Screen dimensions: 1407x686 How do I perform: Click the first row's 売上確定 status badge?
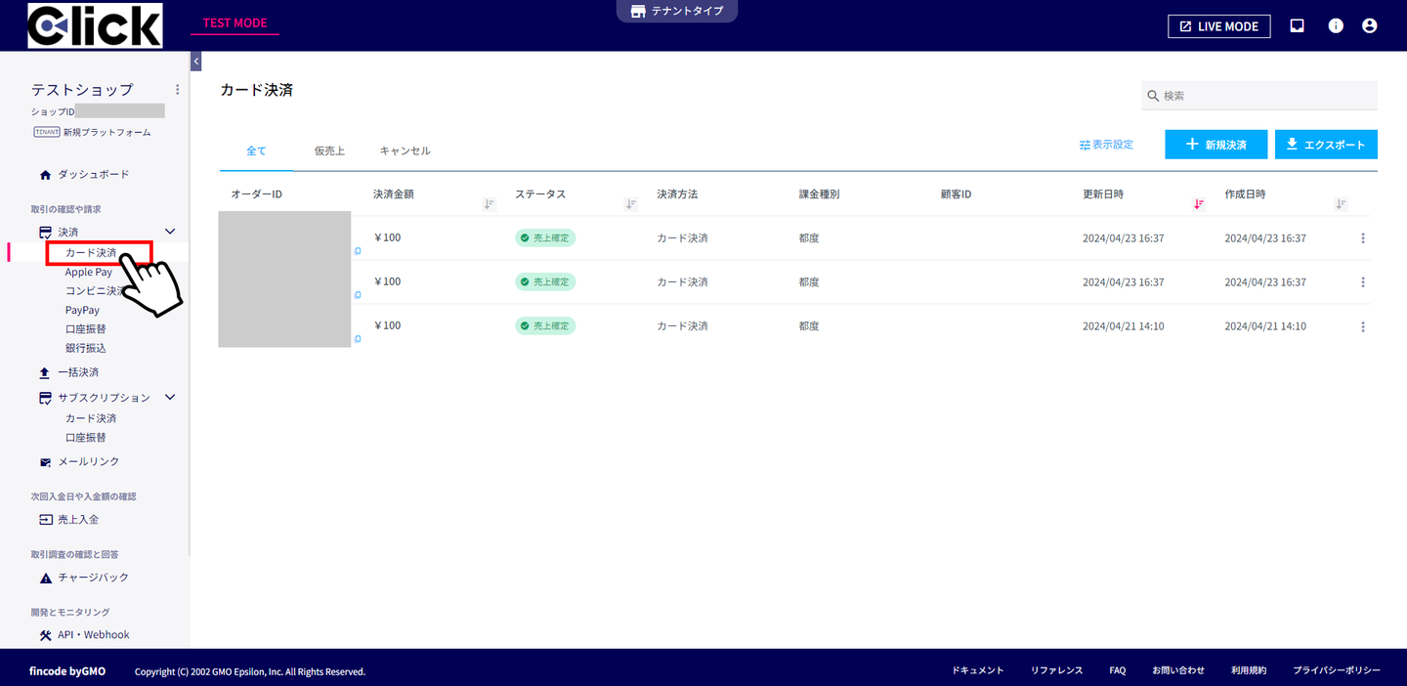pos(545,238)
